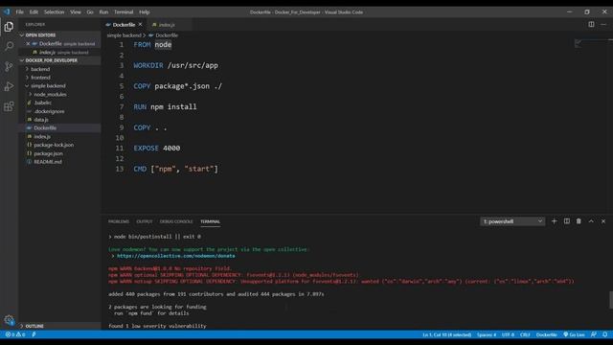
Task: Open package-lock.json in explorer
Action: click(54, 145)
